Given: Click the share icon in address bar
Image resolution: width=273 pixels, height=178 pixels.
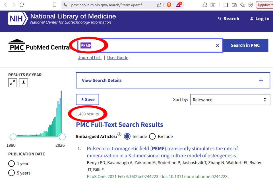Looking at the screenshot, I should click(x=159, y=5).
